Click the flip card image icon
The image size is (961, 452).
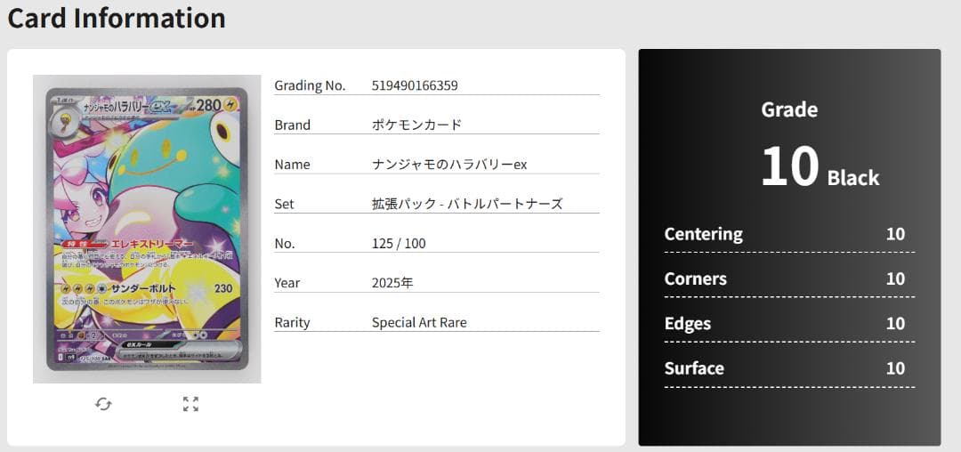pyautogui.click(x=103, y=404)
